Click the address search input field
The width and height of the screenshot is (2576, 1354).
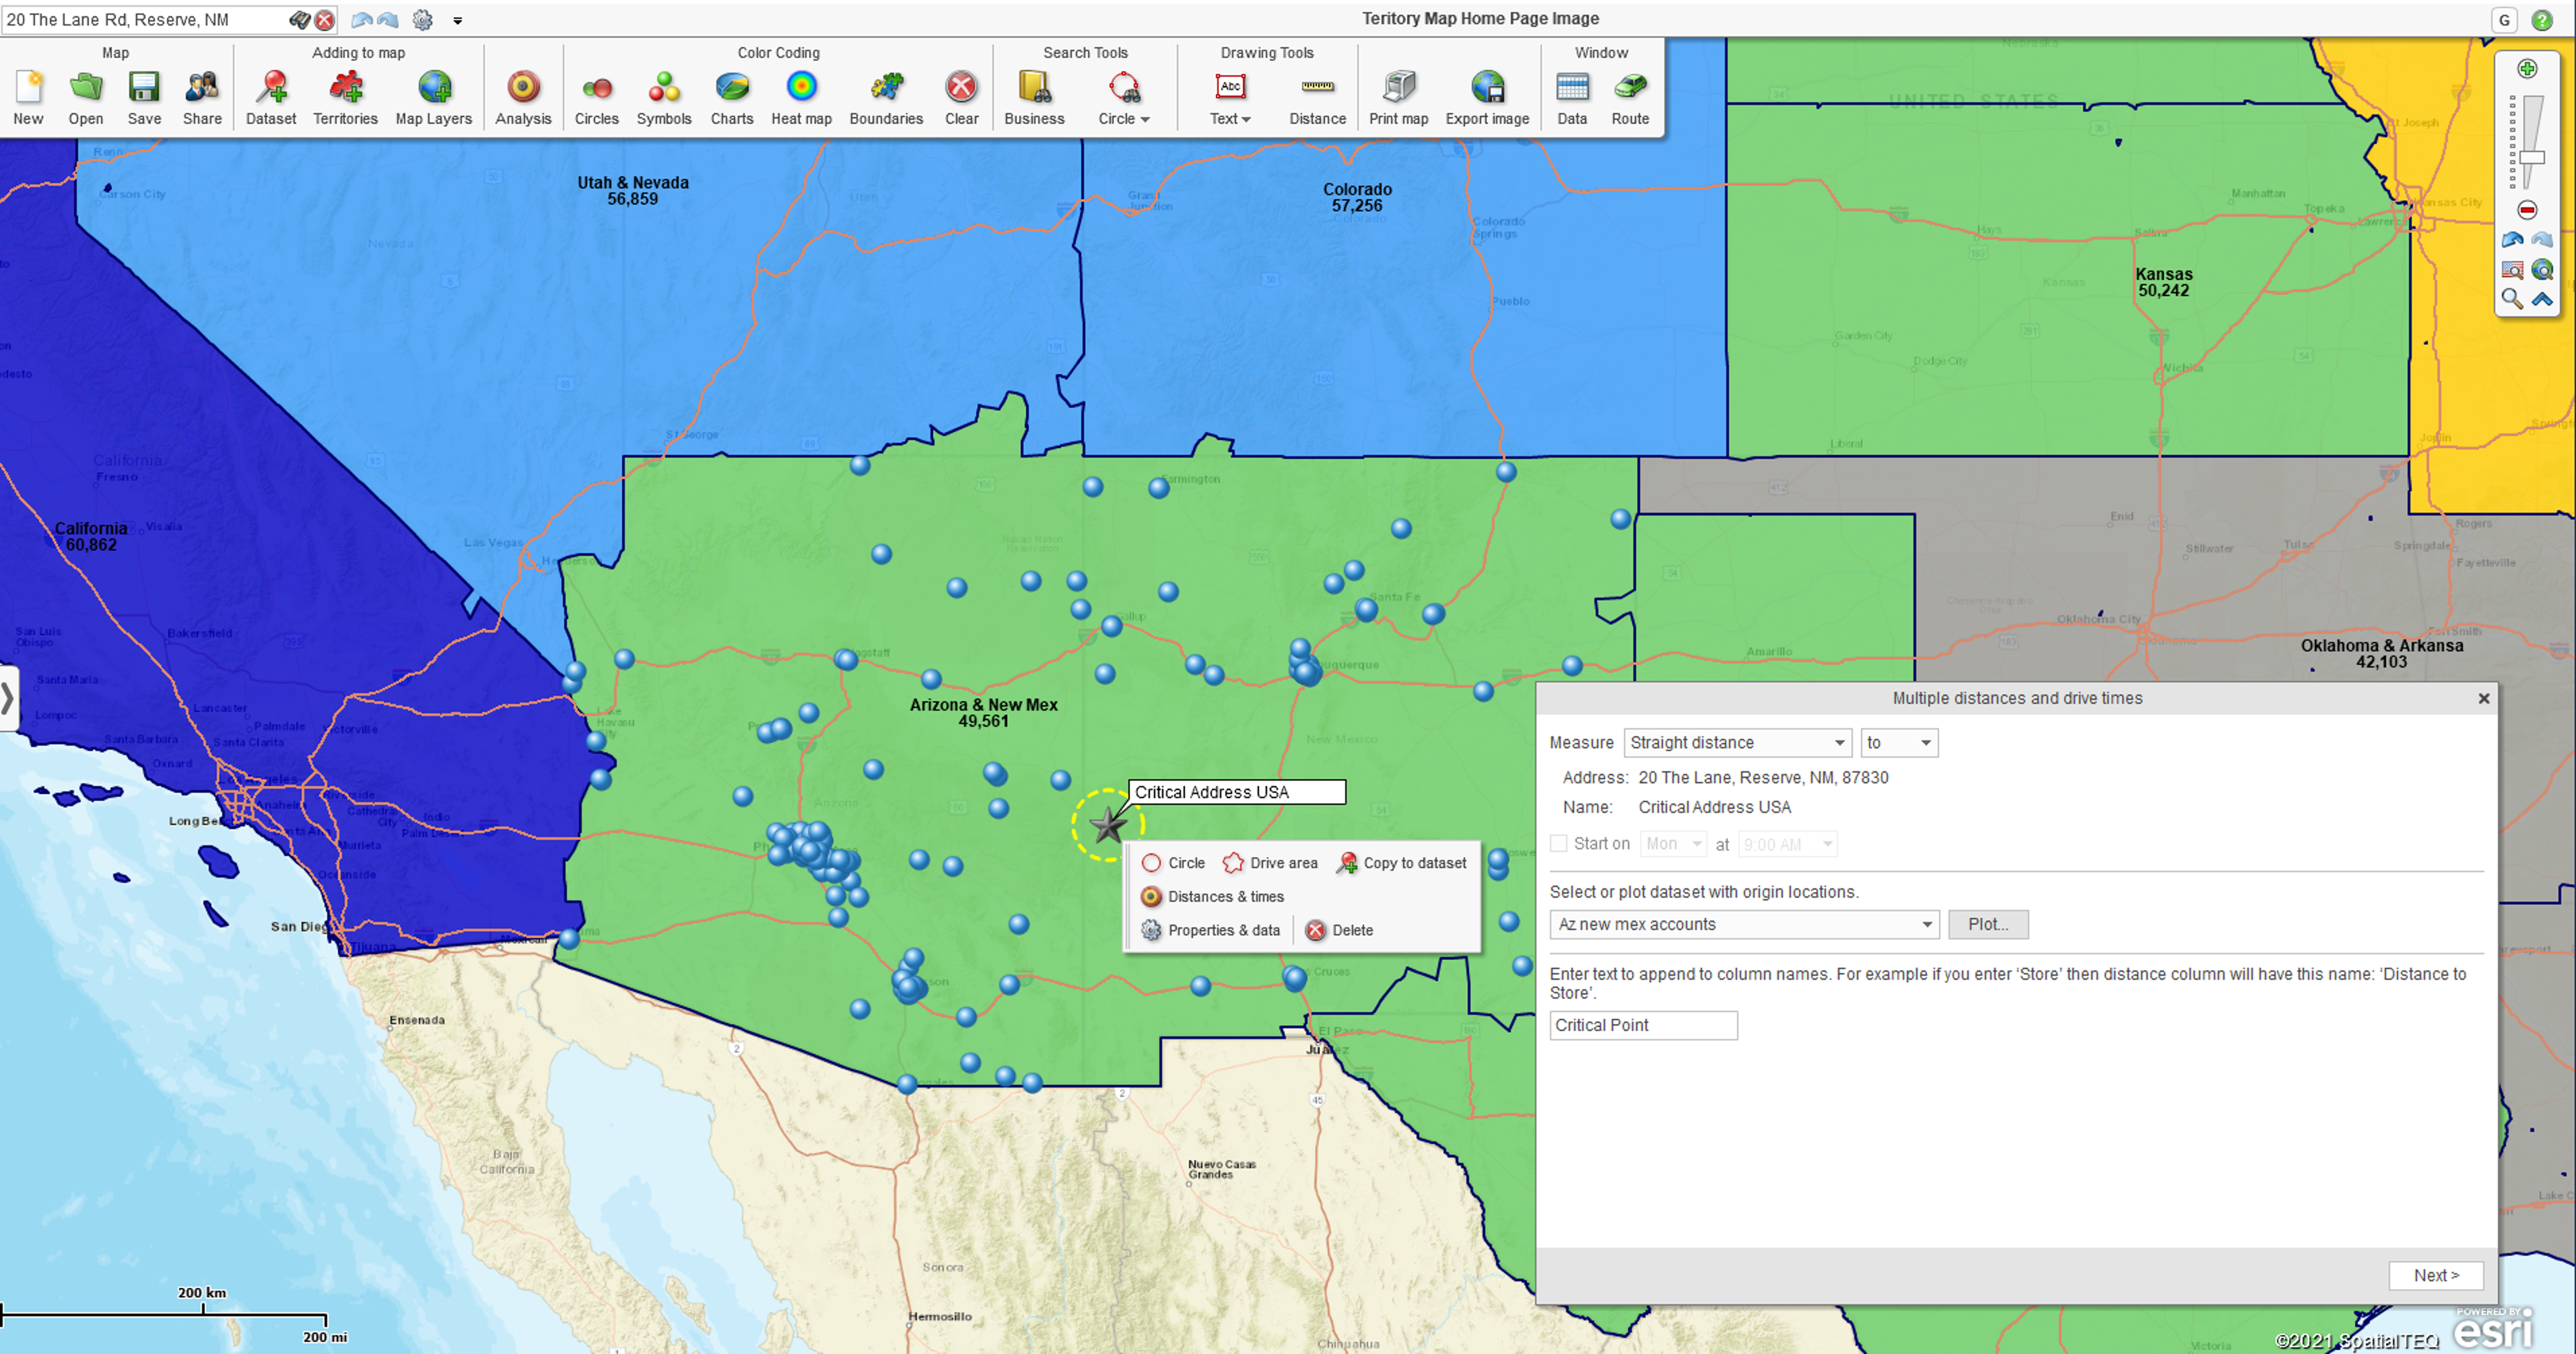pyautogui.click(x=145, y=20)
